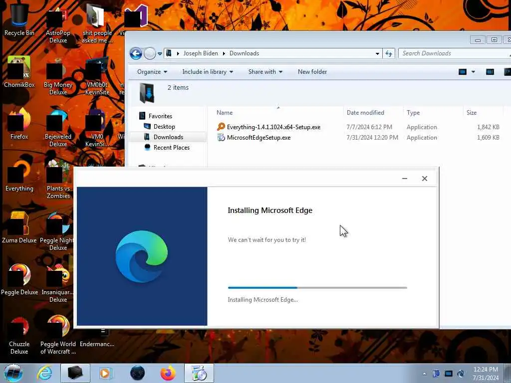Go back in the Explorer window
Image resolution: width=511 pixels, height=383 pixels.
click(136, 53)
